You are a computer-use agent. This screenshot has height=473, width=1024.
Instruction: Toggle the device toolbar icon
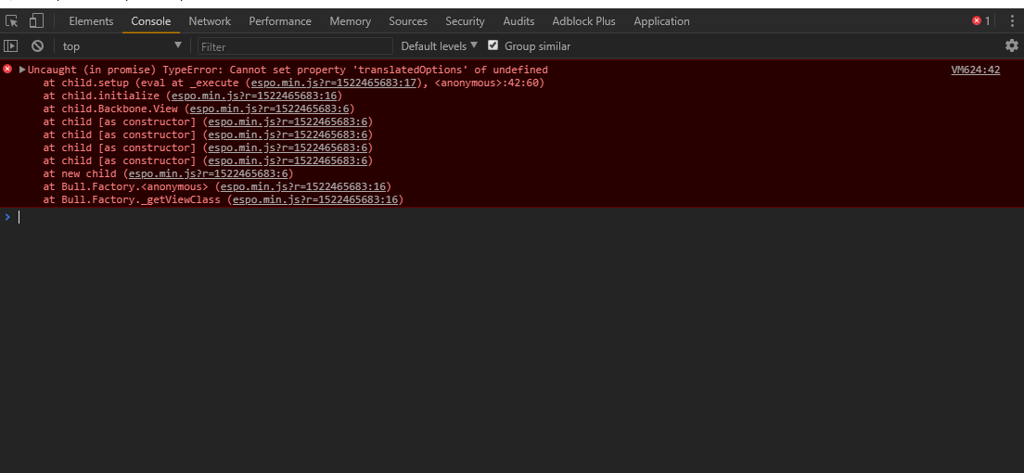tap(36, 20)
